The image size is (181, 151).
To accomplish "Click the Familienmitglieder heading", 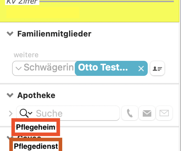I will coord(54,34).
